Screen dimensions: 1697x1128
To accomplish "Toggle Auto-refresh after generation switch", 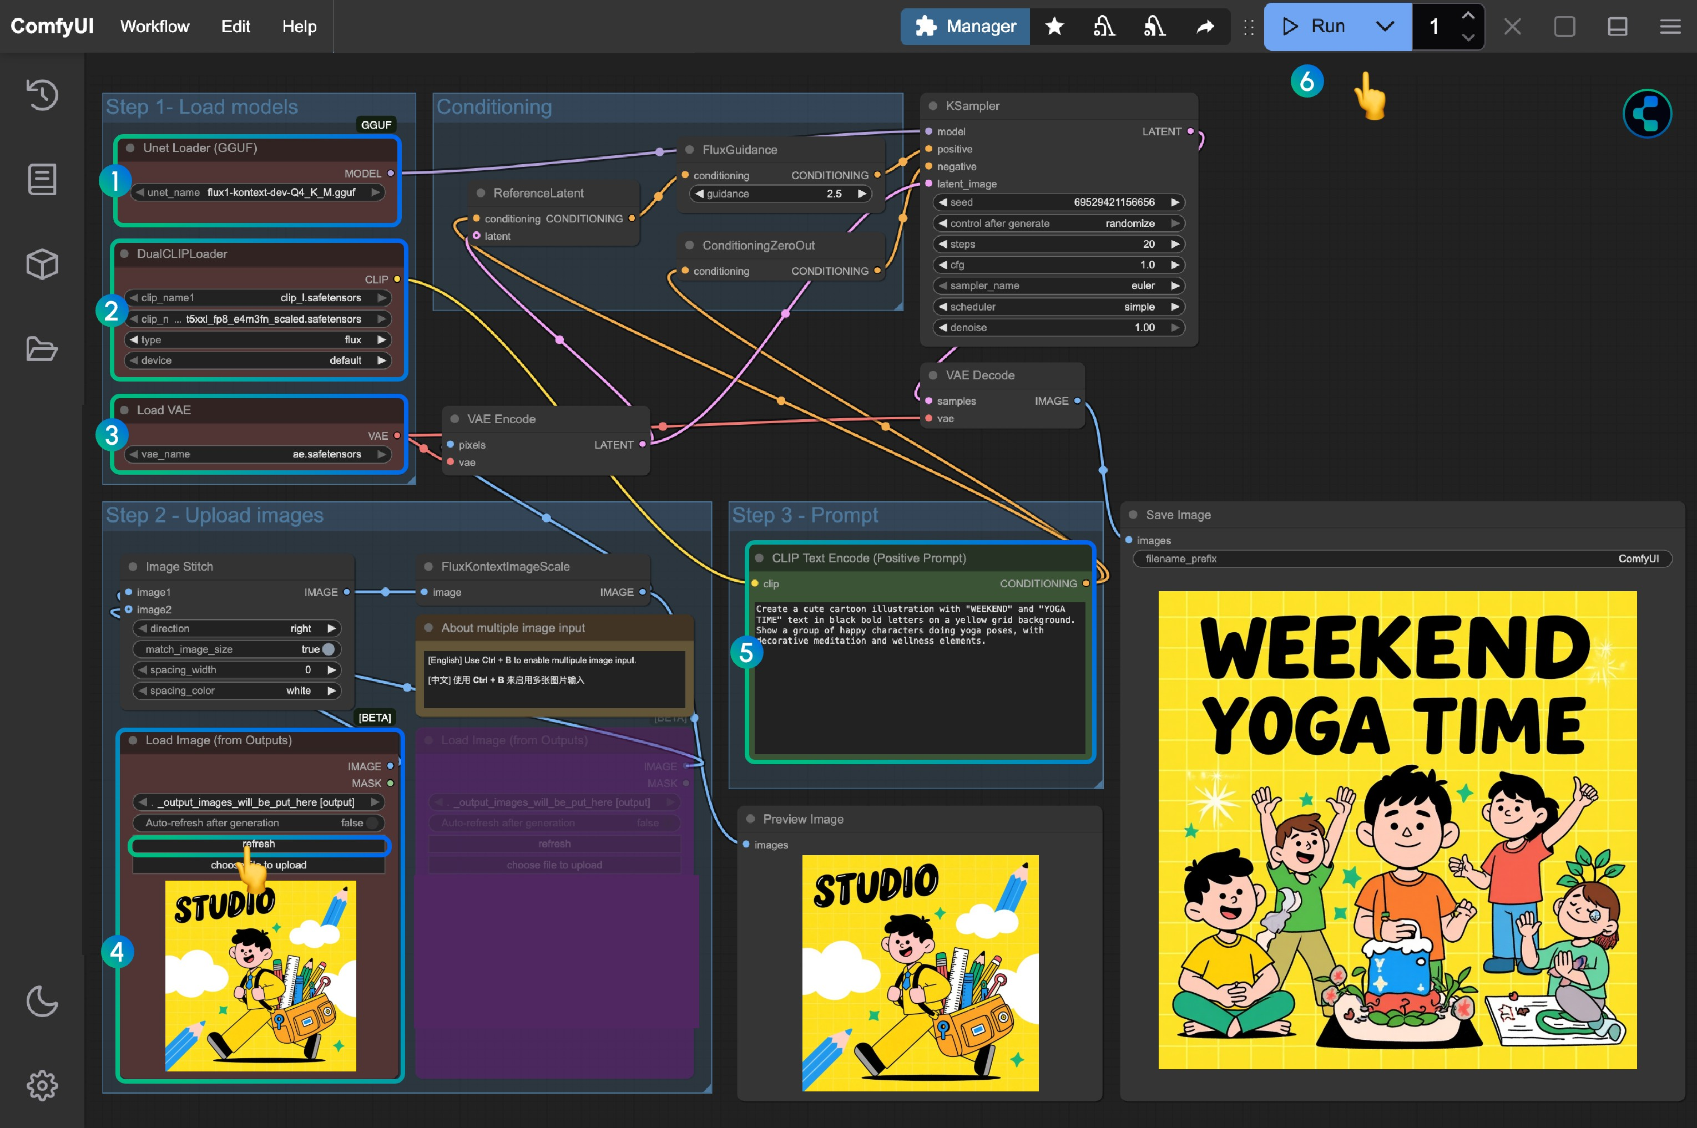I will coord(371,823).
